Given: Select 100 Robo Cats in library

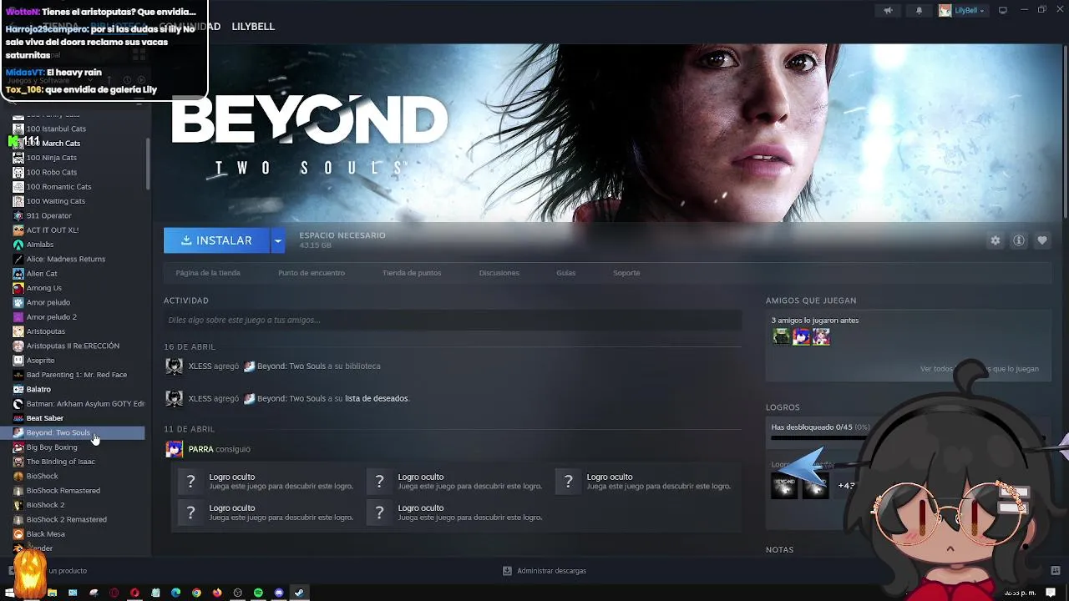Looking at the screenshot, I should 51,172.
